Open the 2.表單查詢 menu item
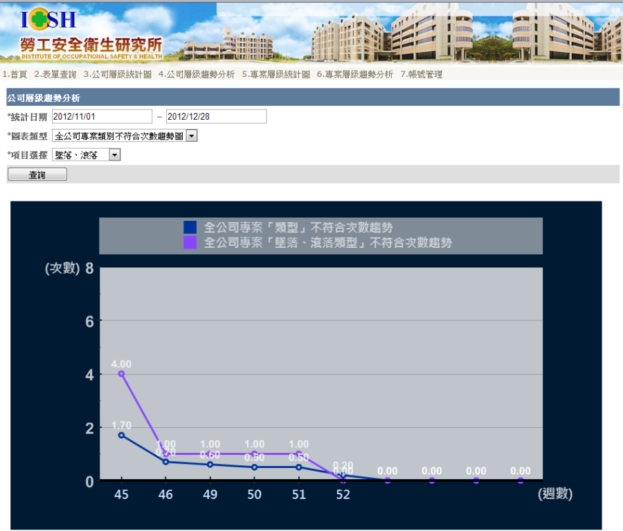This screenshot has height=531, width=623. click(55, 74)
